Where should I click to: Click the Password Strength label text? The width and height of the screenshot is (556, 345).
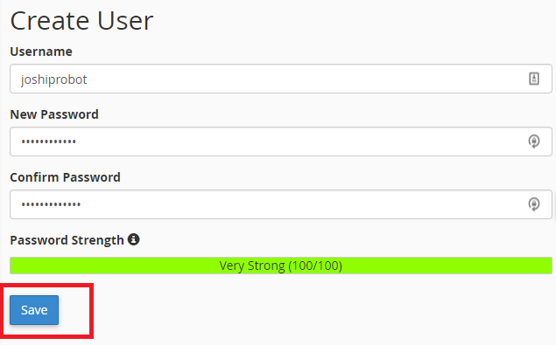coord(67,240)
